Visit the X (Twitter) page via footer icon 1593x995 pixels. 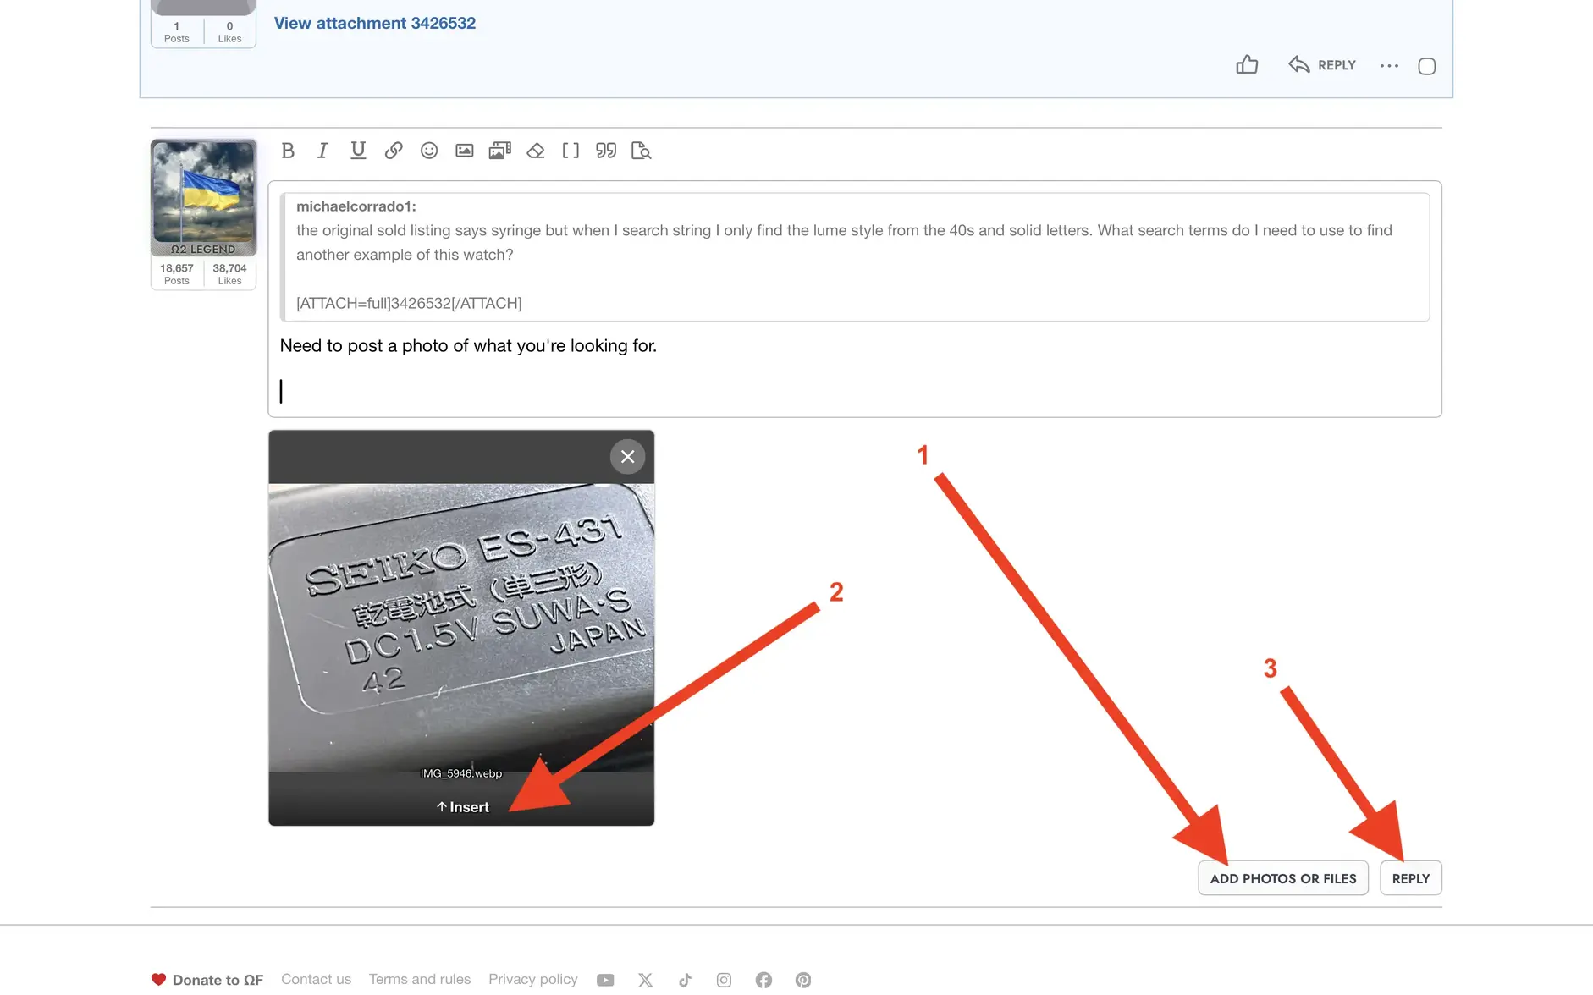pos(646,980)
